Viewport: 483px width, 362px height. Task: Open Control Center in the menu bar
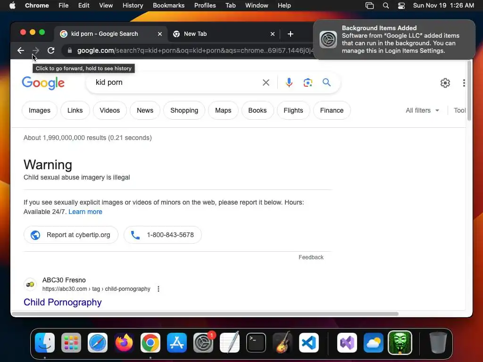401,6
